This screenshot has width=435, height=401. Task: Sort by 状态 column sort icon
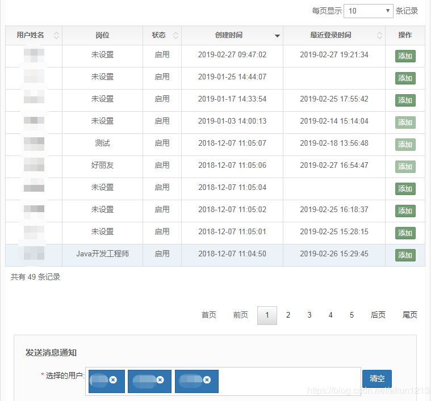coord(175,36)
